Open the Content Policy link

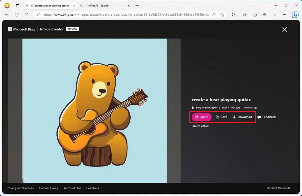[49, 188]
